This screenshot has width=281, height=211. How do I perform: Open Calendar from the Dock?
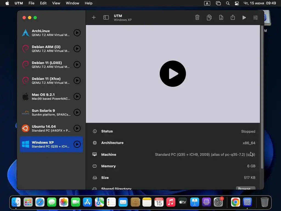coord(159,202)
